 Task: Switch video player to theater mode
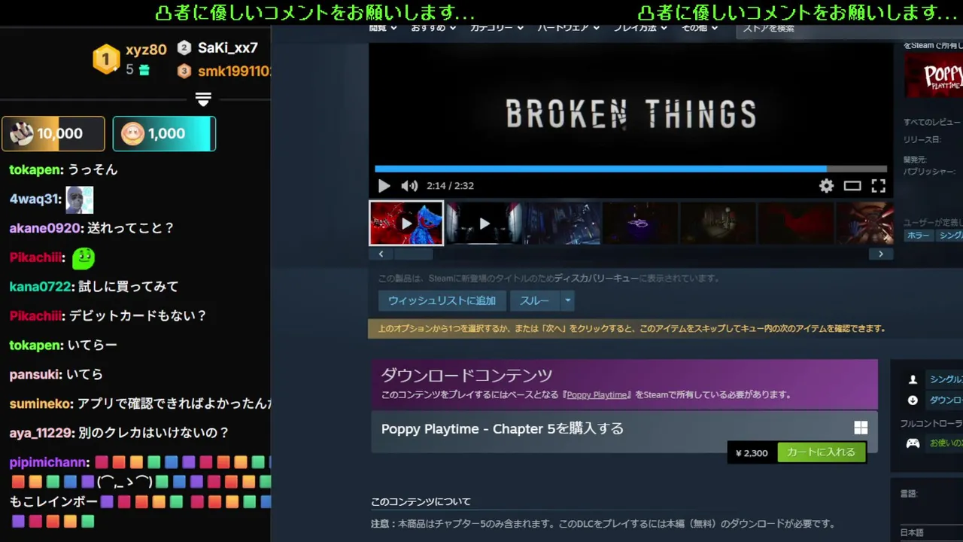click(x=852, y=186)
